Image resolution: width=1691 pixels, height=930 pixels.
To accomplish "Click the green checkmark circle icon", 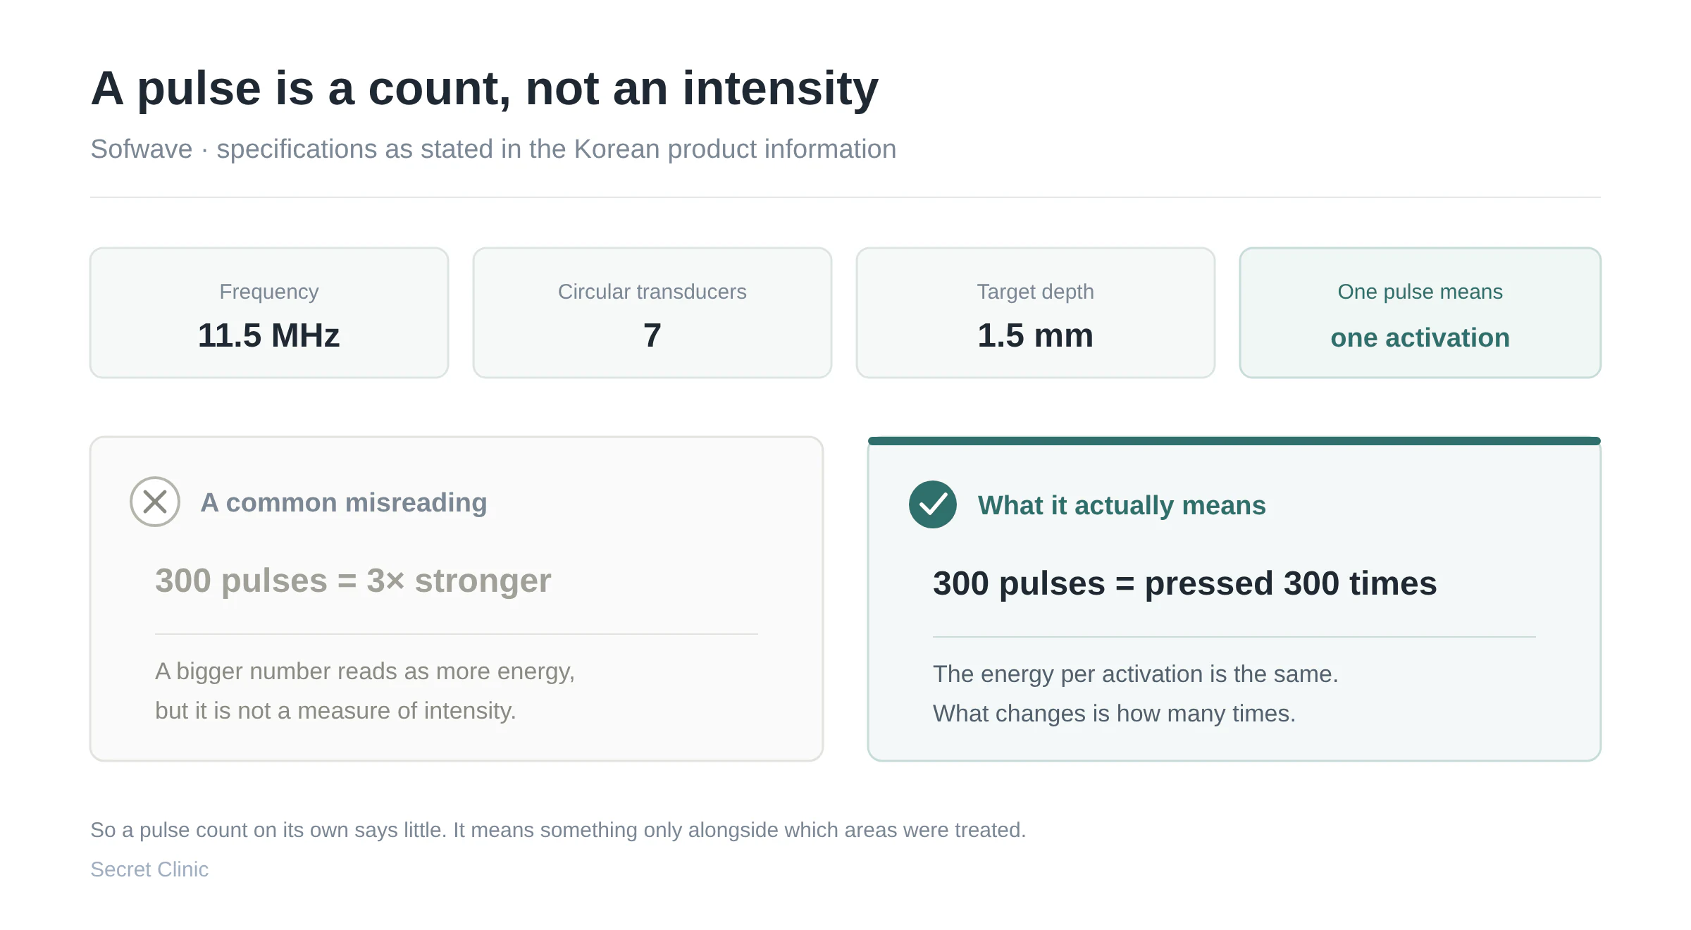I will pyautogui.click(x=933, y=504).
